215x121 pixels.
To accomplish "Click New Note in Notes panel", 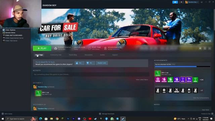I will click(x=205, y=110).
